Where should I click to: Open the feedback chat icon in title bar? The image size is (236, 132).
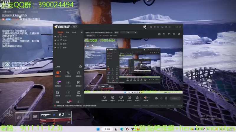tap(158, 27)
